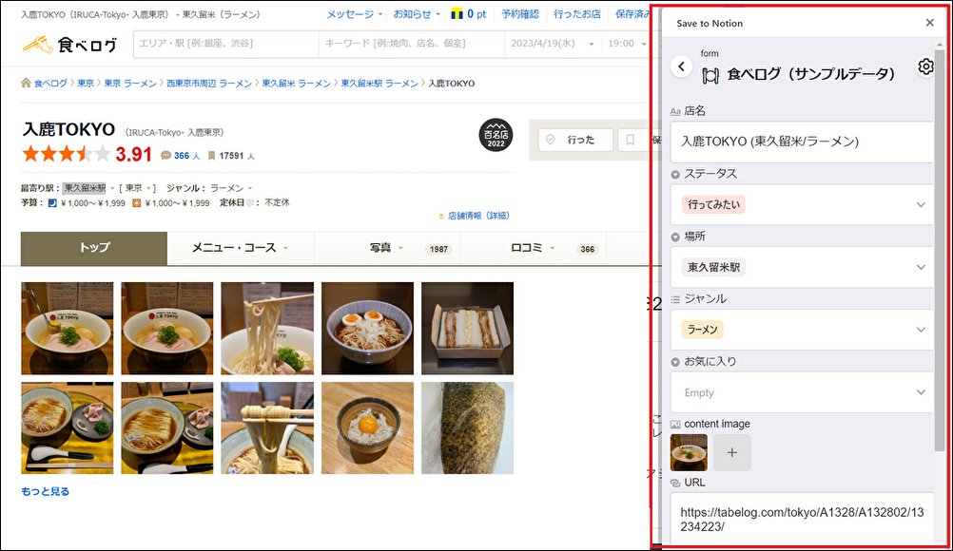Click the 東京 ラーメン breadcrumb link

130,84
